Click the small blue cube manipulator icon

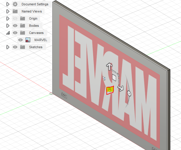click(104, 78)
